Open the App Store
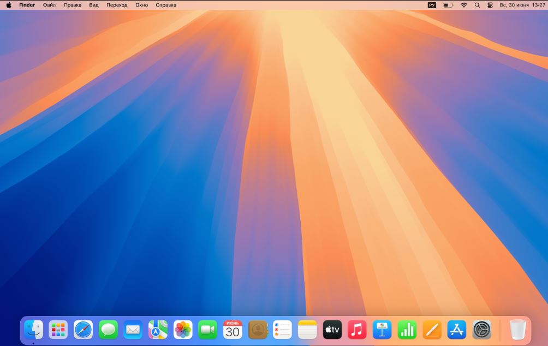The width and height of the screenshot is (548, 346). (x=456, y=329)
